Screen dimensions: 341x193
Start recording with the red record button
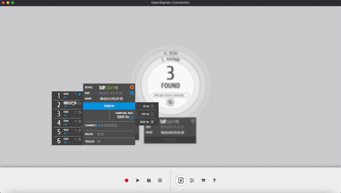pyautogui.click(x=127, y=180)
